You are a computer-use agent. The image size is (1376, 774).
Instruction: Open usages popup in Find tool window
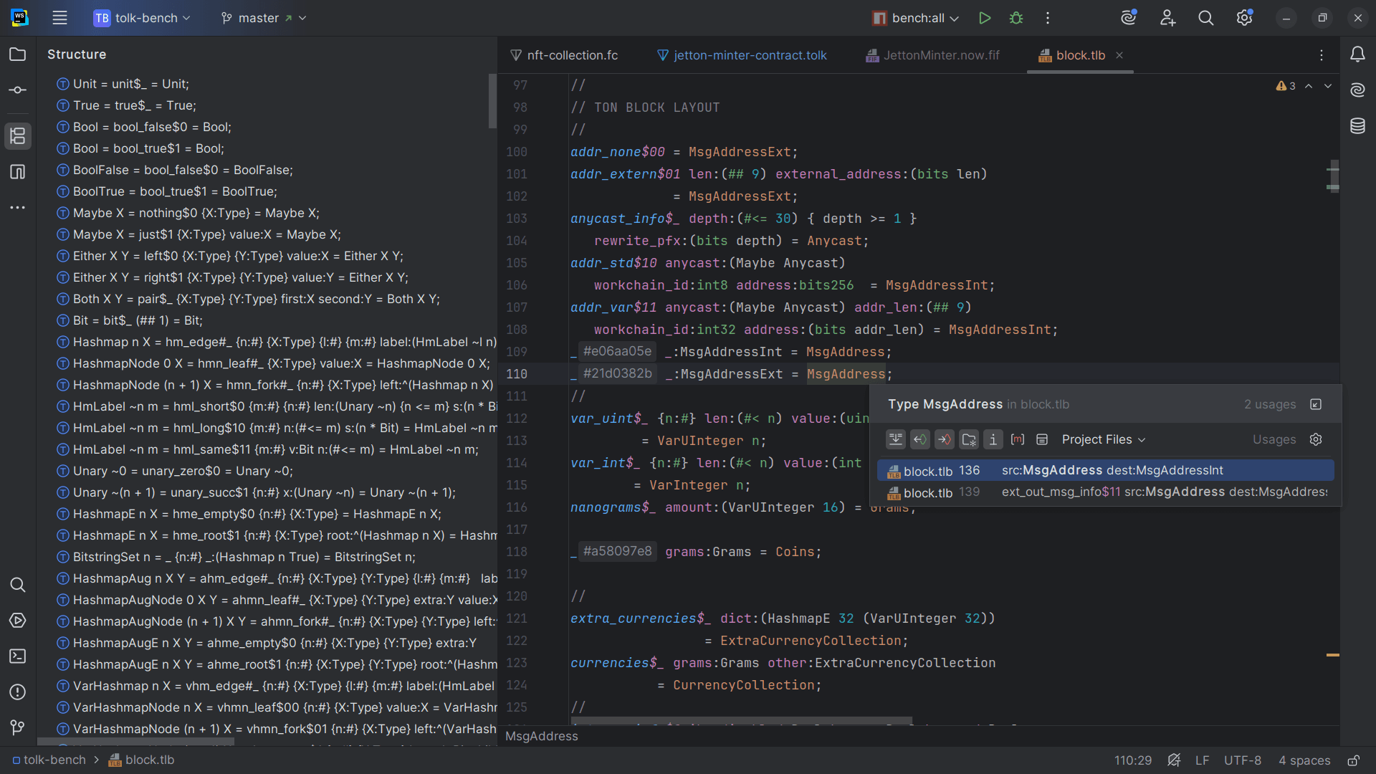pyautogui.click(x=1316, y=405)
